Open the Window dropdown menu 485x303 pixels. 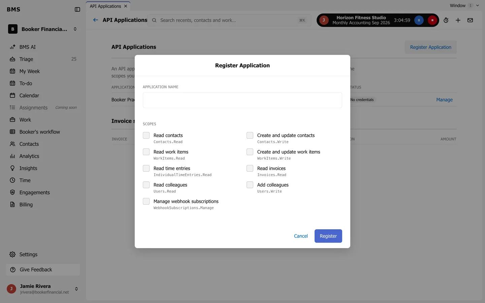464,5
